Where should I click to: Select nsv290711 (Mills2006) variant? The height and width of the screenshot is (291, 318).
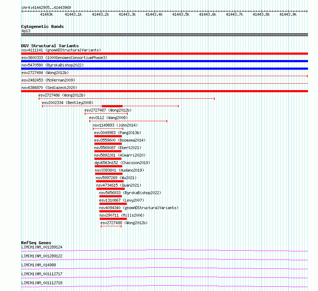tap(122, 215)
